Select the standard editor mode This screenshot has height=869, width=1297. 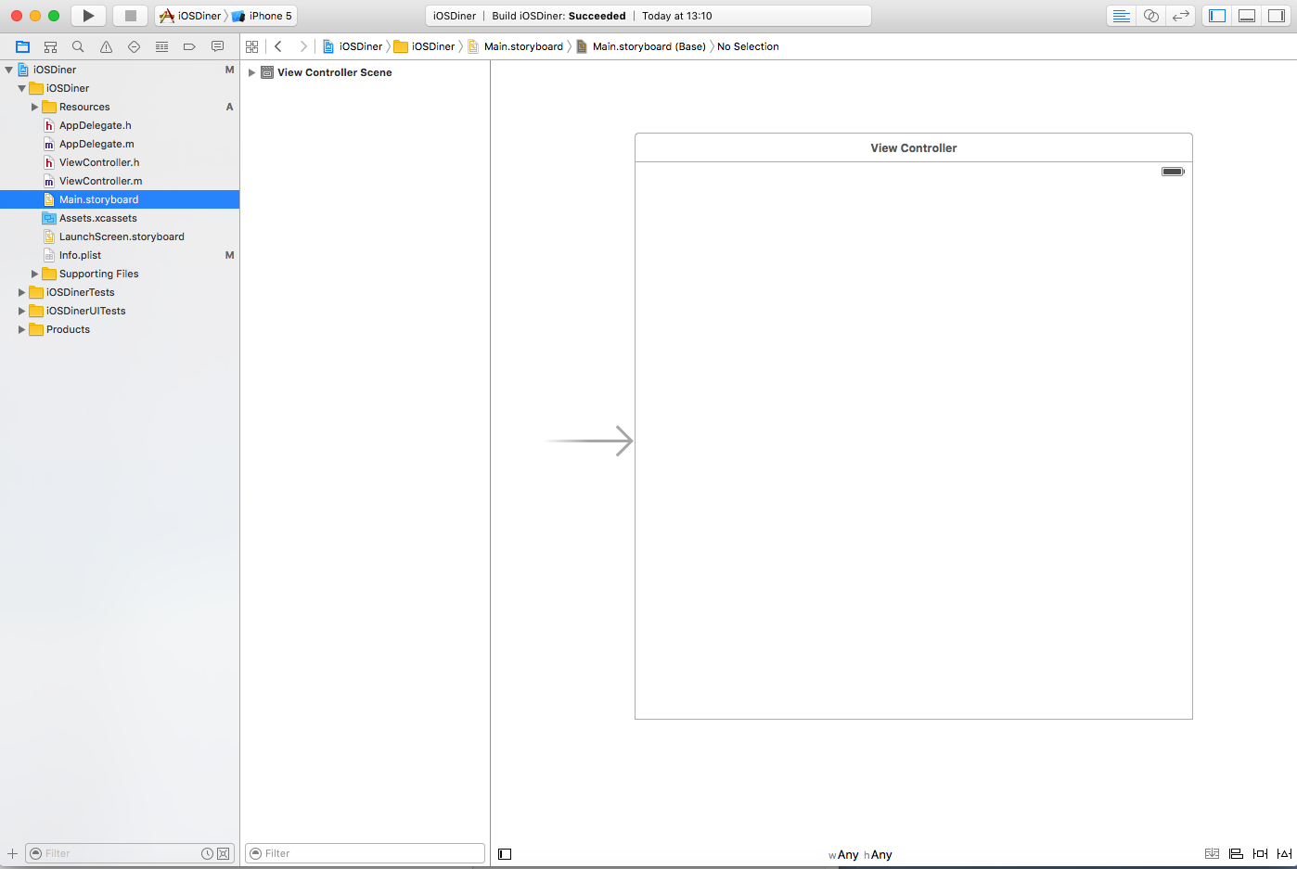click(x=1121, y=16)
